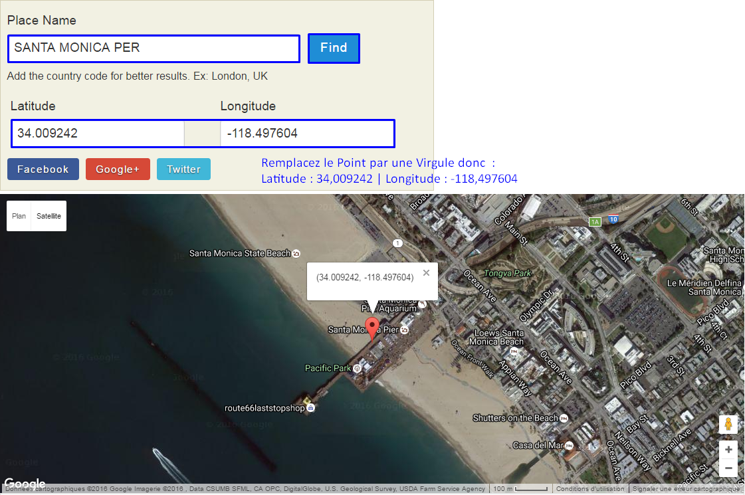This screenshot has width=745, height=495.
Task: Click the Loews Santa Monica Beach hotel icon
Action: [514, 351]
